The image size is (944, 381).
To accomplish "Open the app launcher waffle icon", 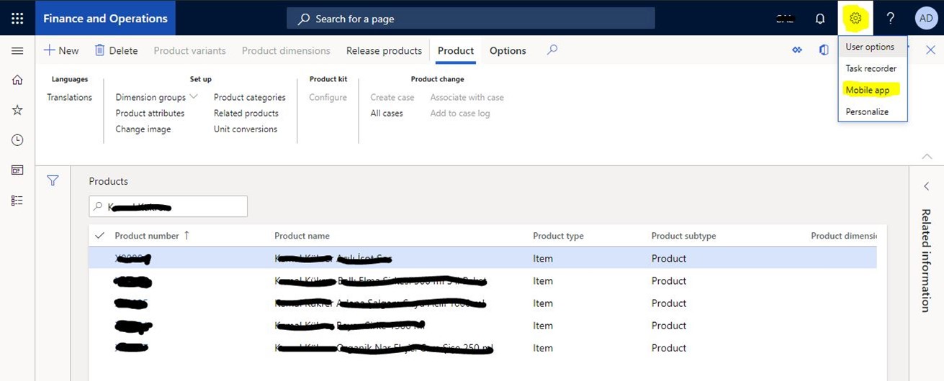I will tap(17, 19).
